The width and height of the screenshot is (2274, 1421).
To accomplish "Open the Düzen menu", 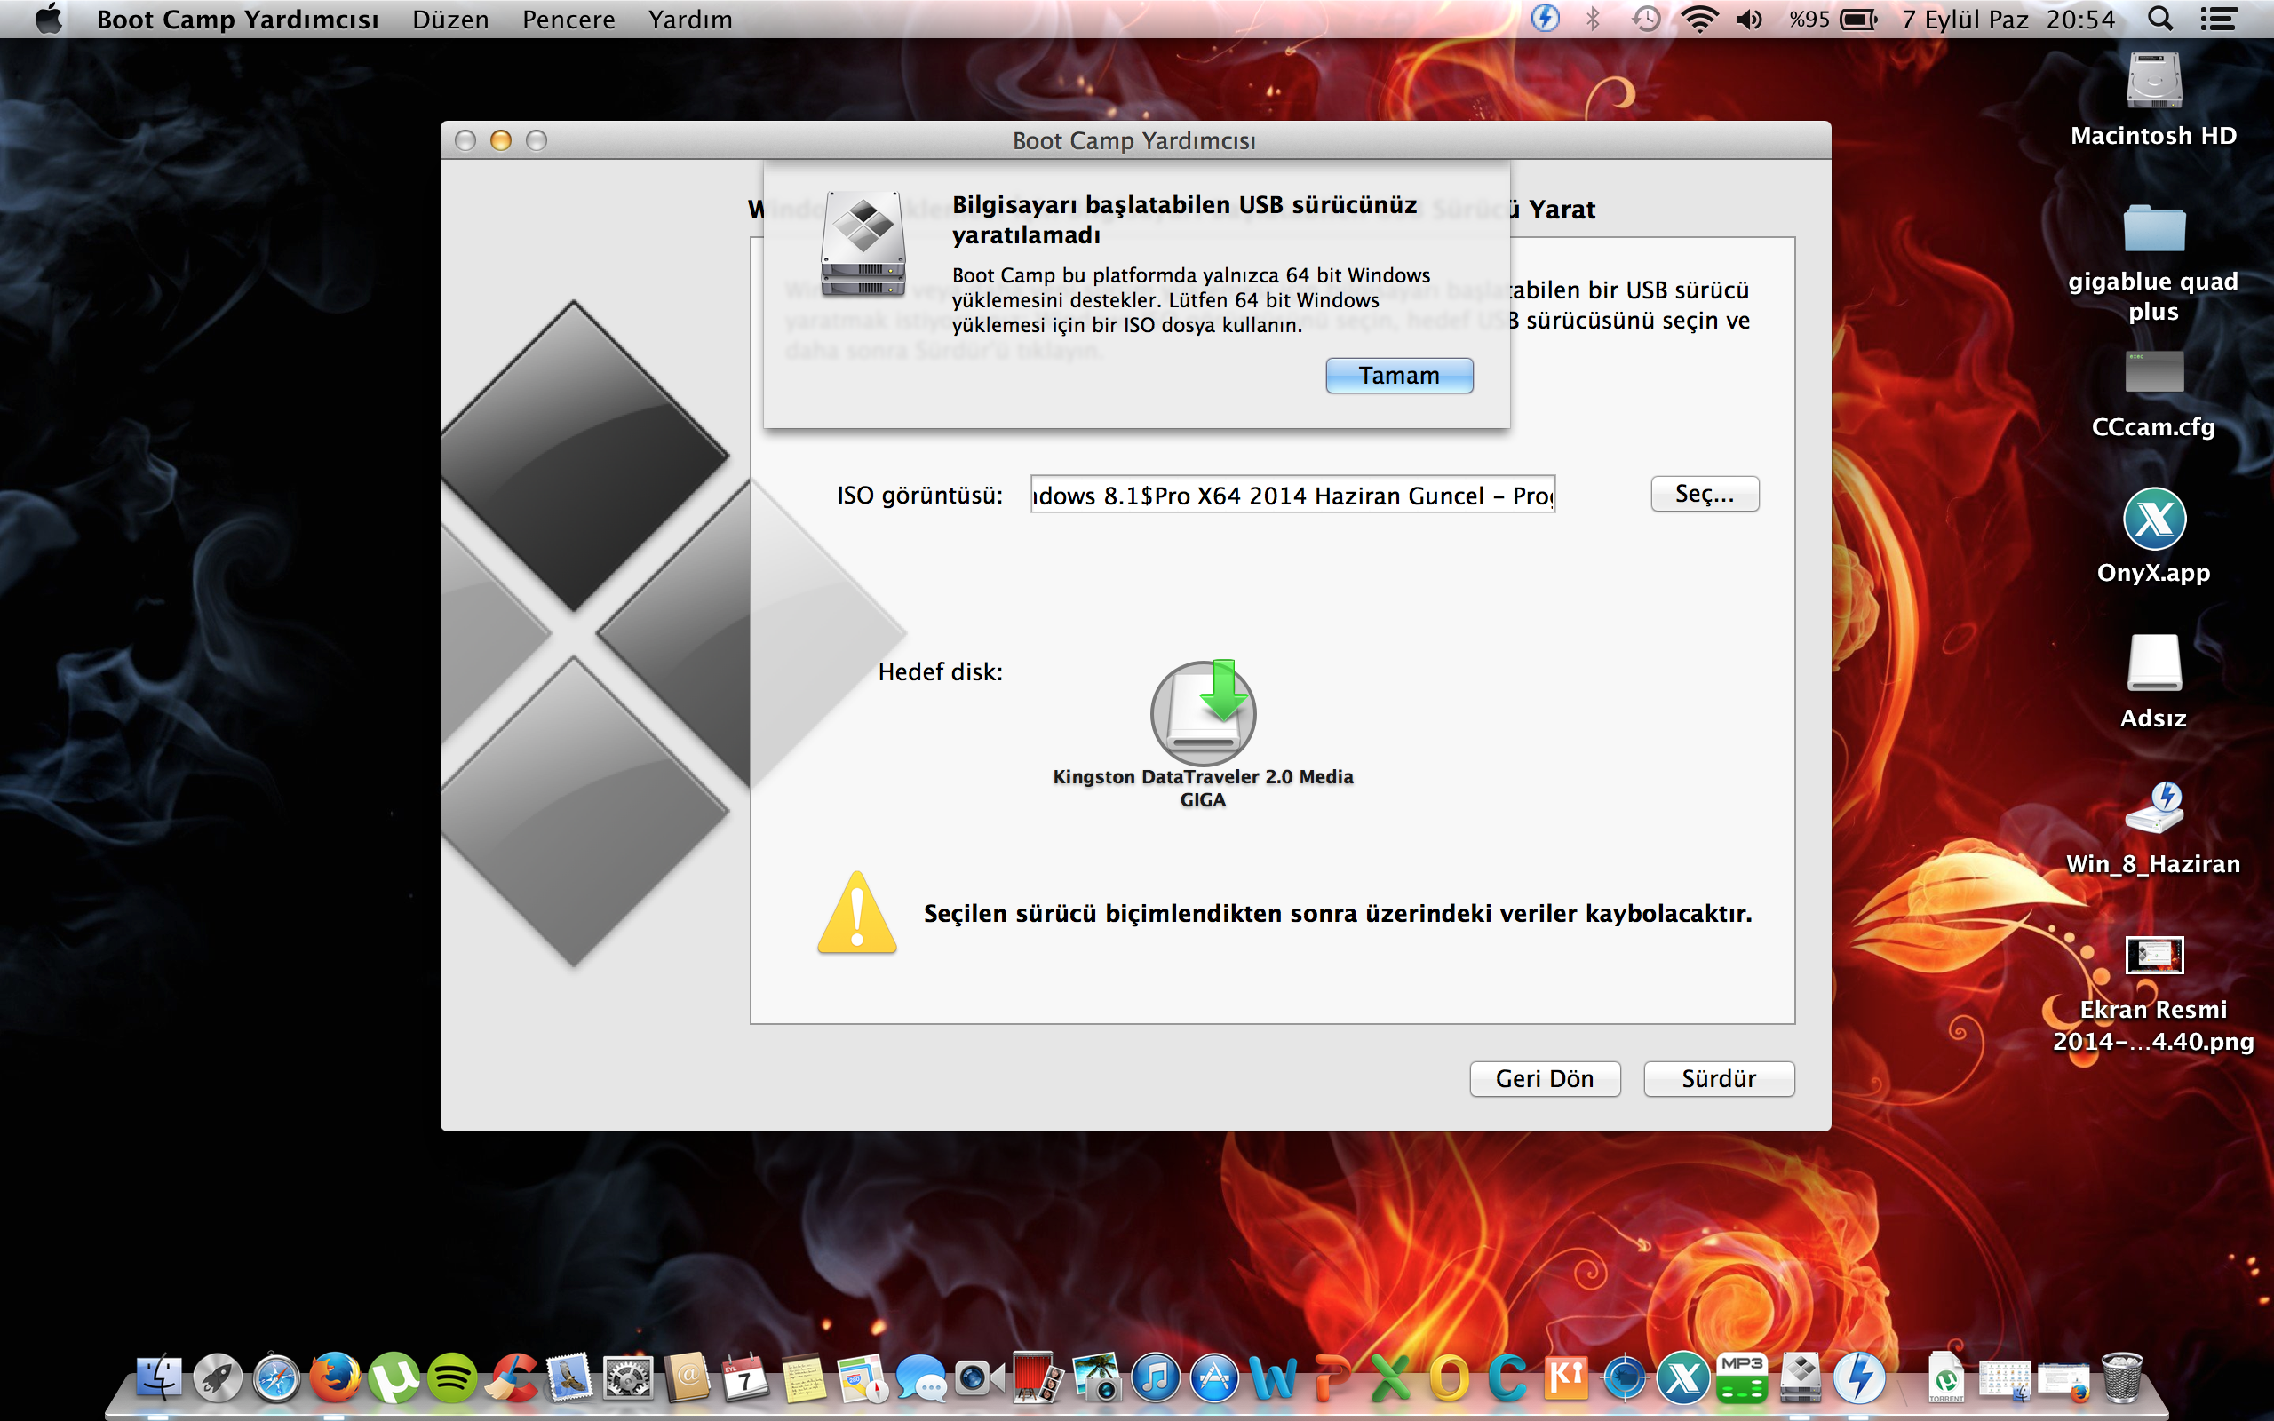I will (x=450, y=19).
